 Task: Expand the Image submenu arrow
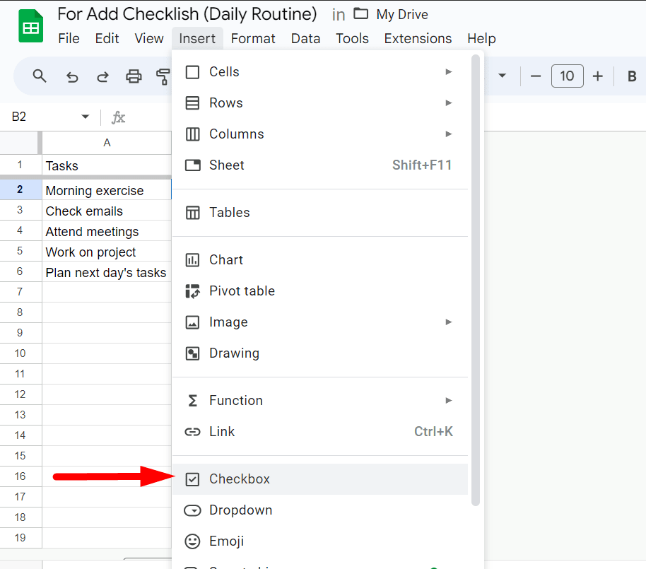point(449,322)
